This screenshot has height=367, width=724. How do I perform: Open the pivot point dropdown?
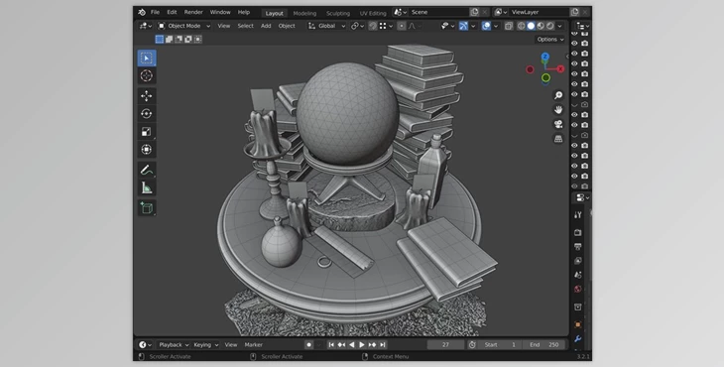(x=357, y=26)
